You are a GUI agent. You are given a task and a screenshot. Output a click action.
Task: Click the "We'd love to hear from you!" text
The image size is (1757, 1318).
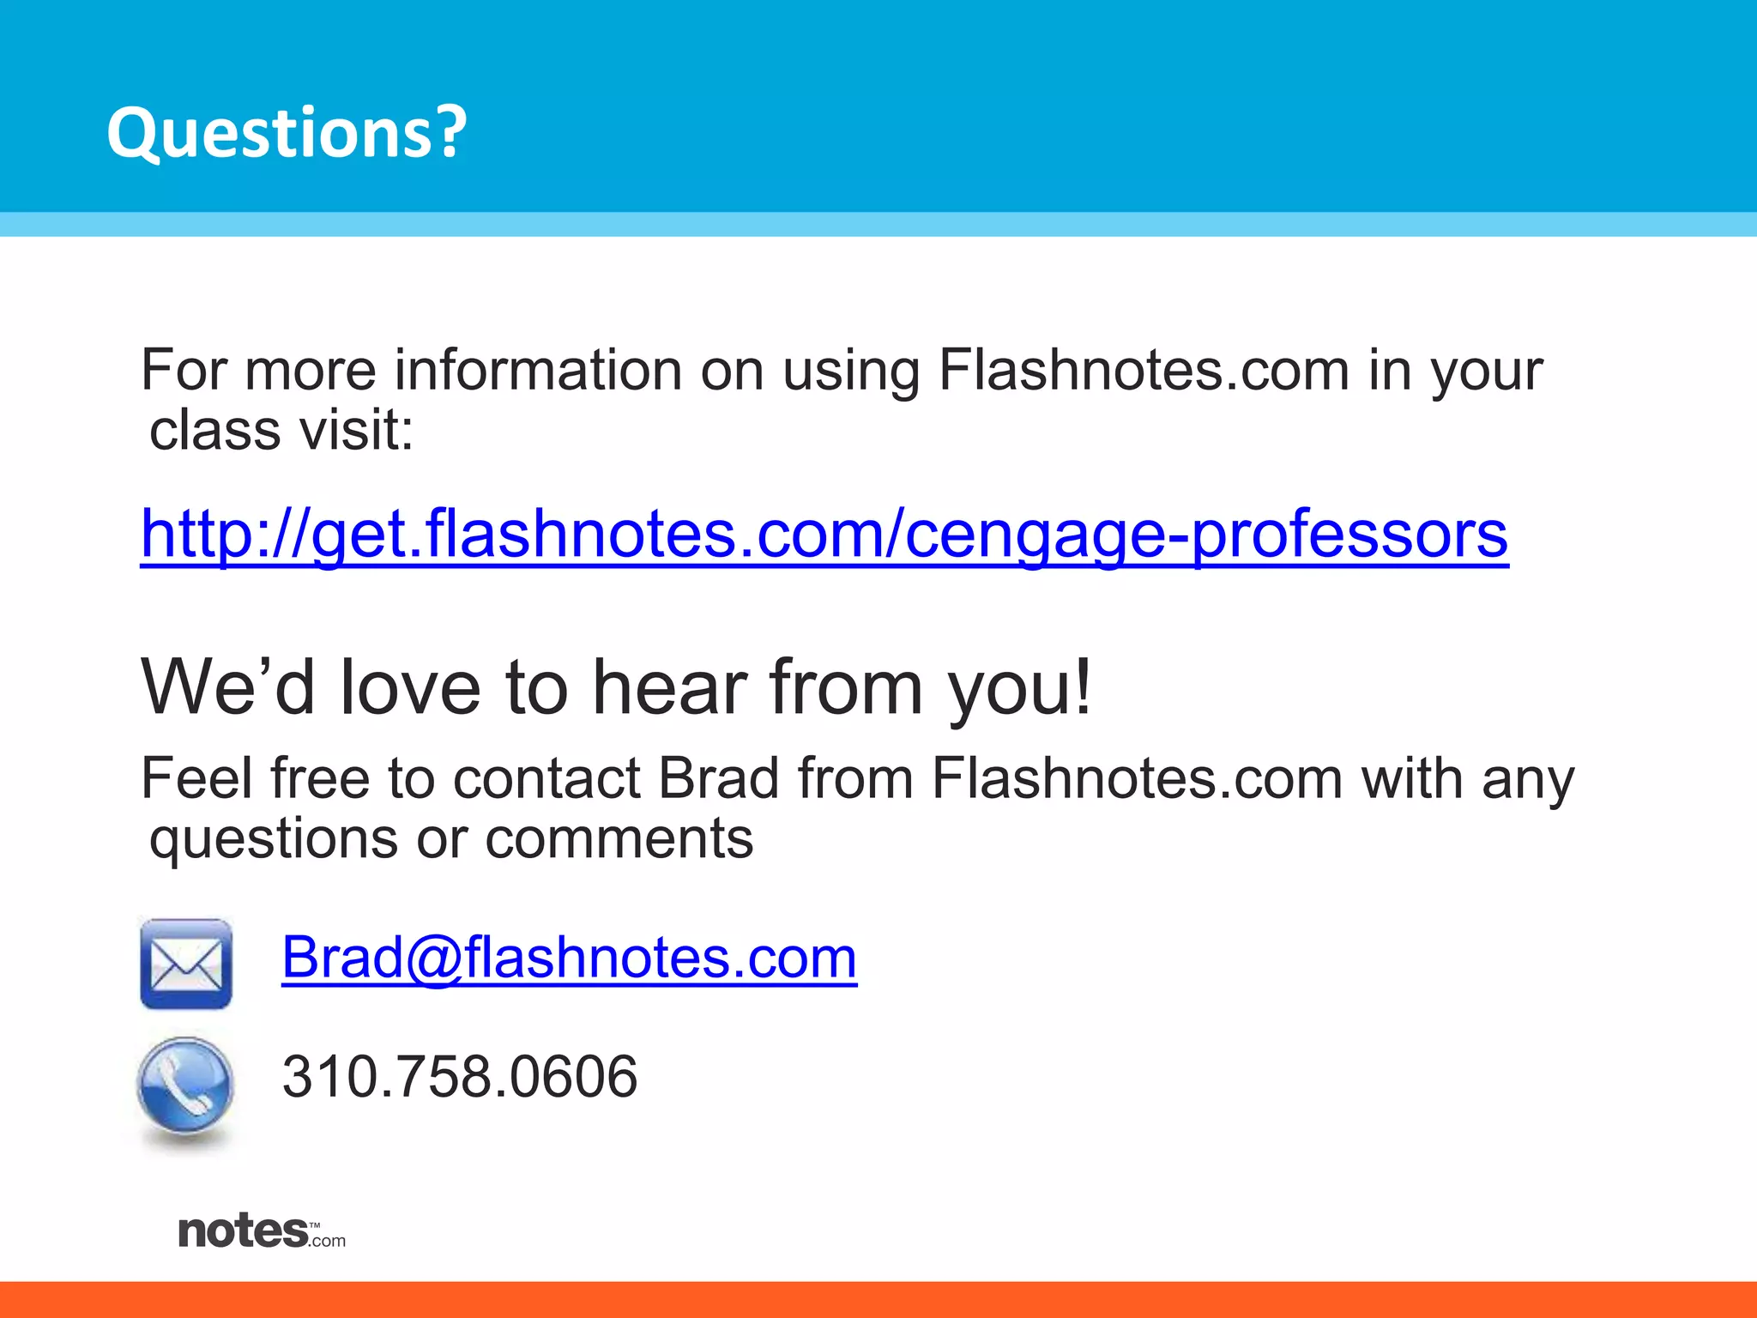[x=616, y=687]
